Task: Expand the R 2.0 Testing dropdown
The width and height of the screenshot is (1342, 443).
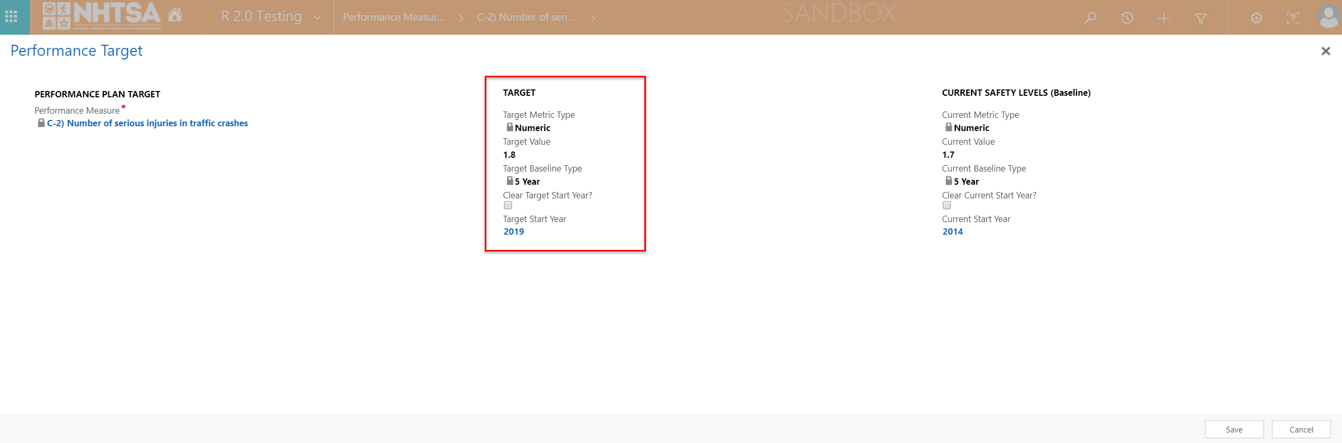Action: [x=317, y=17]
